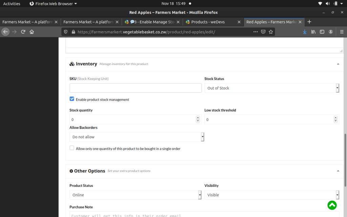Click the Firefox reload page icon

pos(23,32)
